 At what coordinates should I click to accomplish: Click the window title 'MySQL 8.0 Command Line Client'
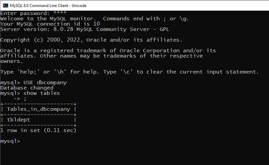tap(48, 5)
